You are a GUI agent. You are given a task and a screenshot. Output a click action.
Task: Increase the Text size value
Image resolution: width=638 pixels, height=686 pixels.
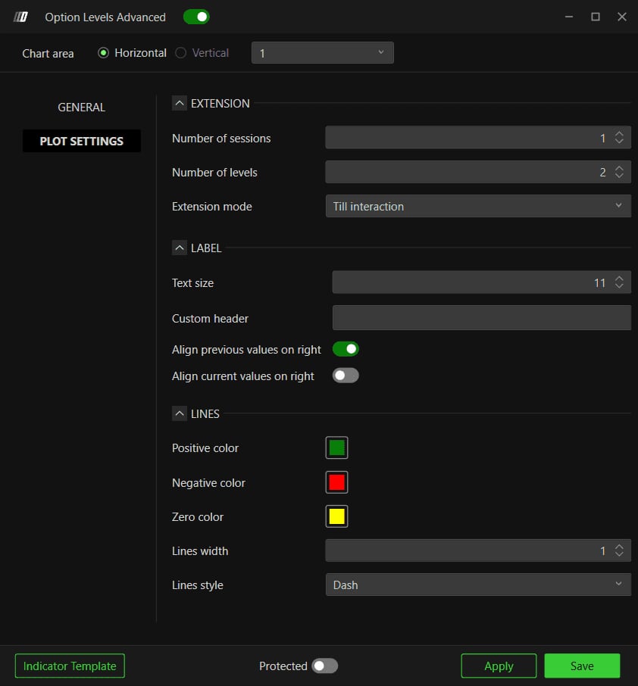[x=619, y=278]
